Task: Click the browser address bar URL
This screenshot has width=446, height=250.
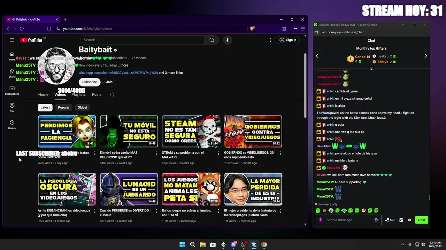Action: click(87, 29)
